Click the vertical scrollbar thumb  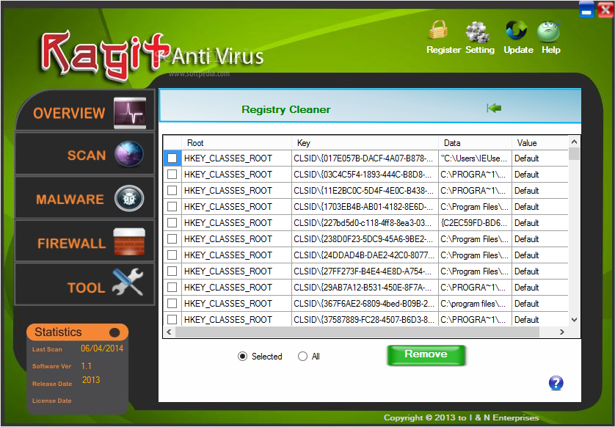coord(574,153)
